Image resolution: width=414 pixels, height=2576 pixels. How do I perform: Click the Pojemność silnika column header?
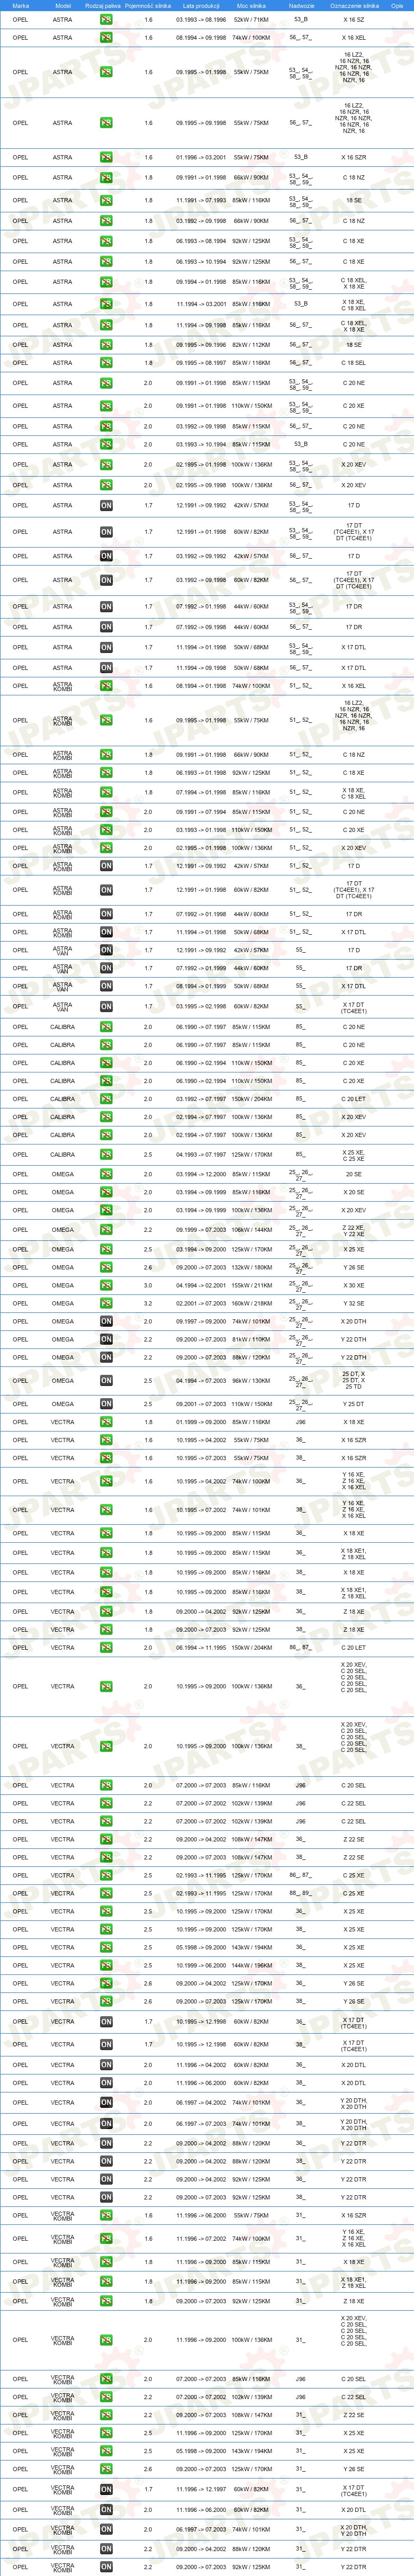click(148, 5)
